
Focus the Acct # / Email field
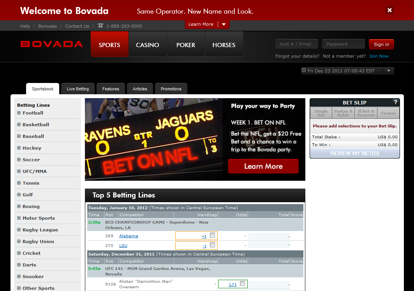[297, 44]
